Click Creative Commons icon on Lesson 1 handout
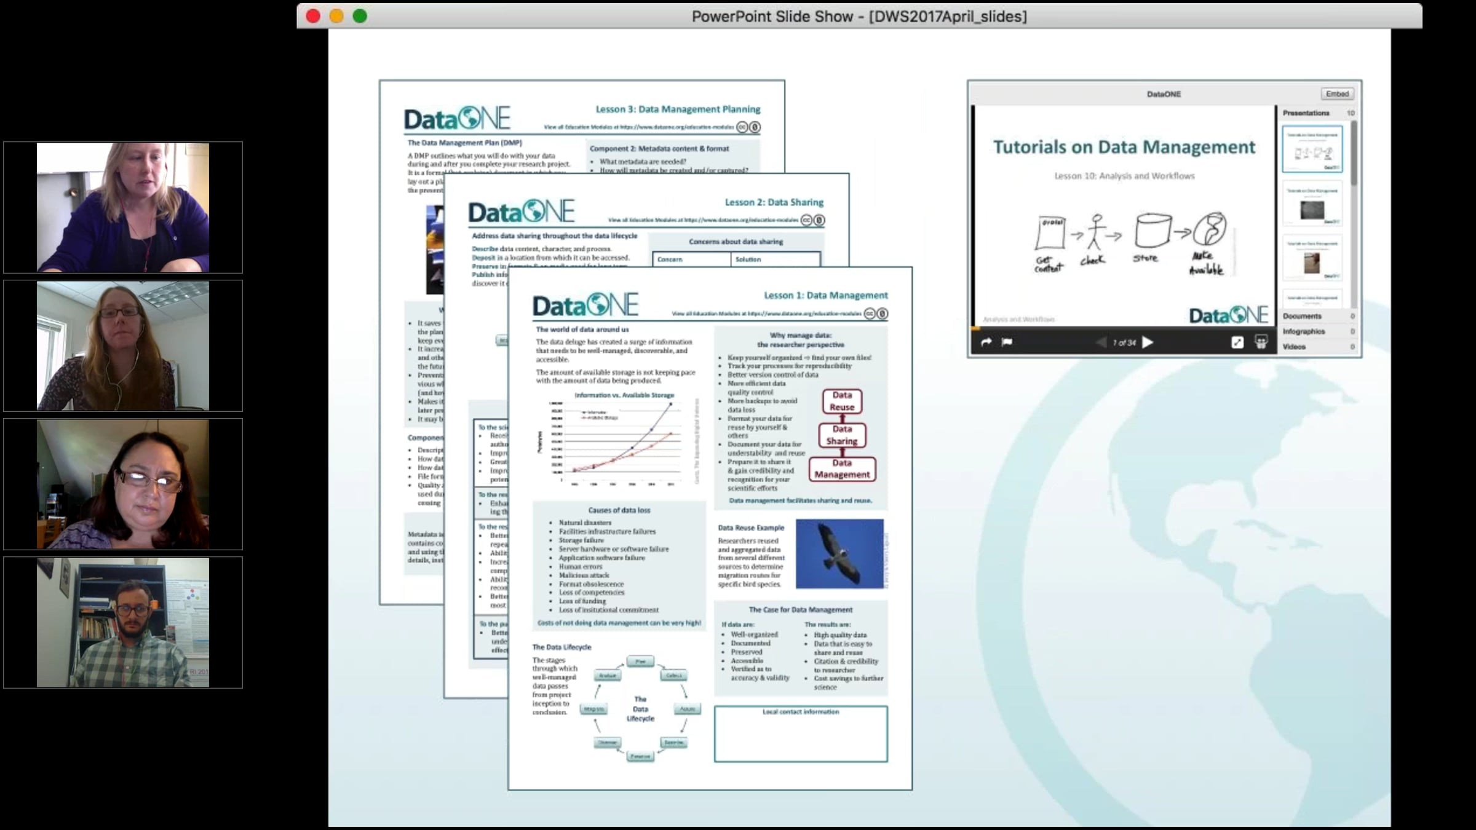The image size is (1476, 830). 870,314
